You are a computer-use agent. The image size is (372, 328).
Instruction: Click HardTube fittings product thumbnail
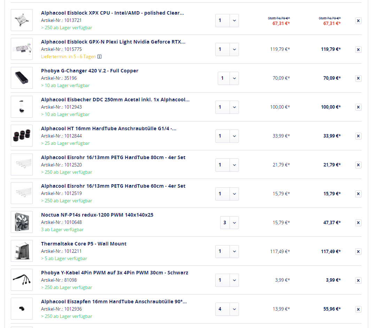(x=22, y=136)
